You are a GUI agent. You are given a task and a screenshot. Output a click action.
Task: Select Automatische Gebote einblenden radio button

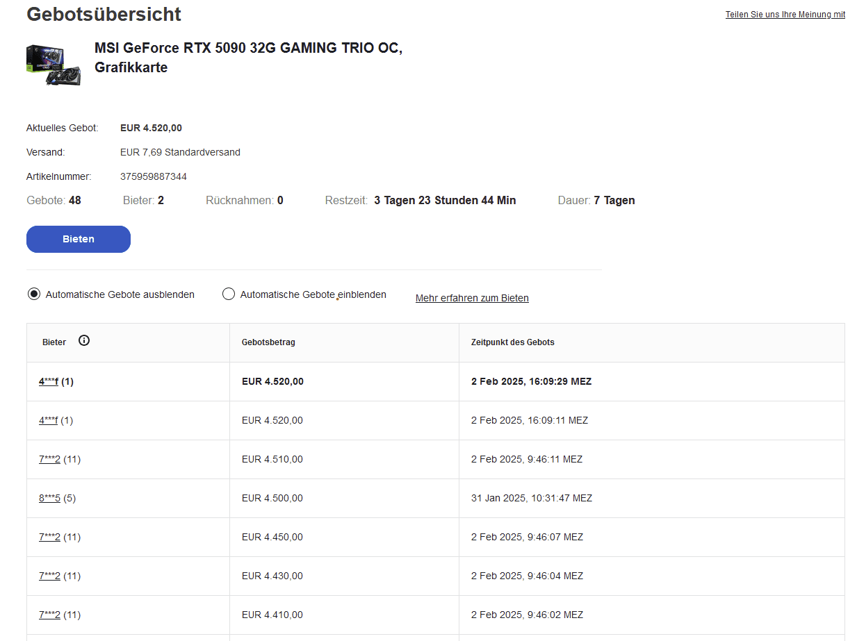[229, 294]
